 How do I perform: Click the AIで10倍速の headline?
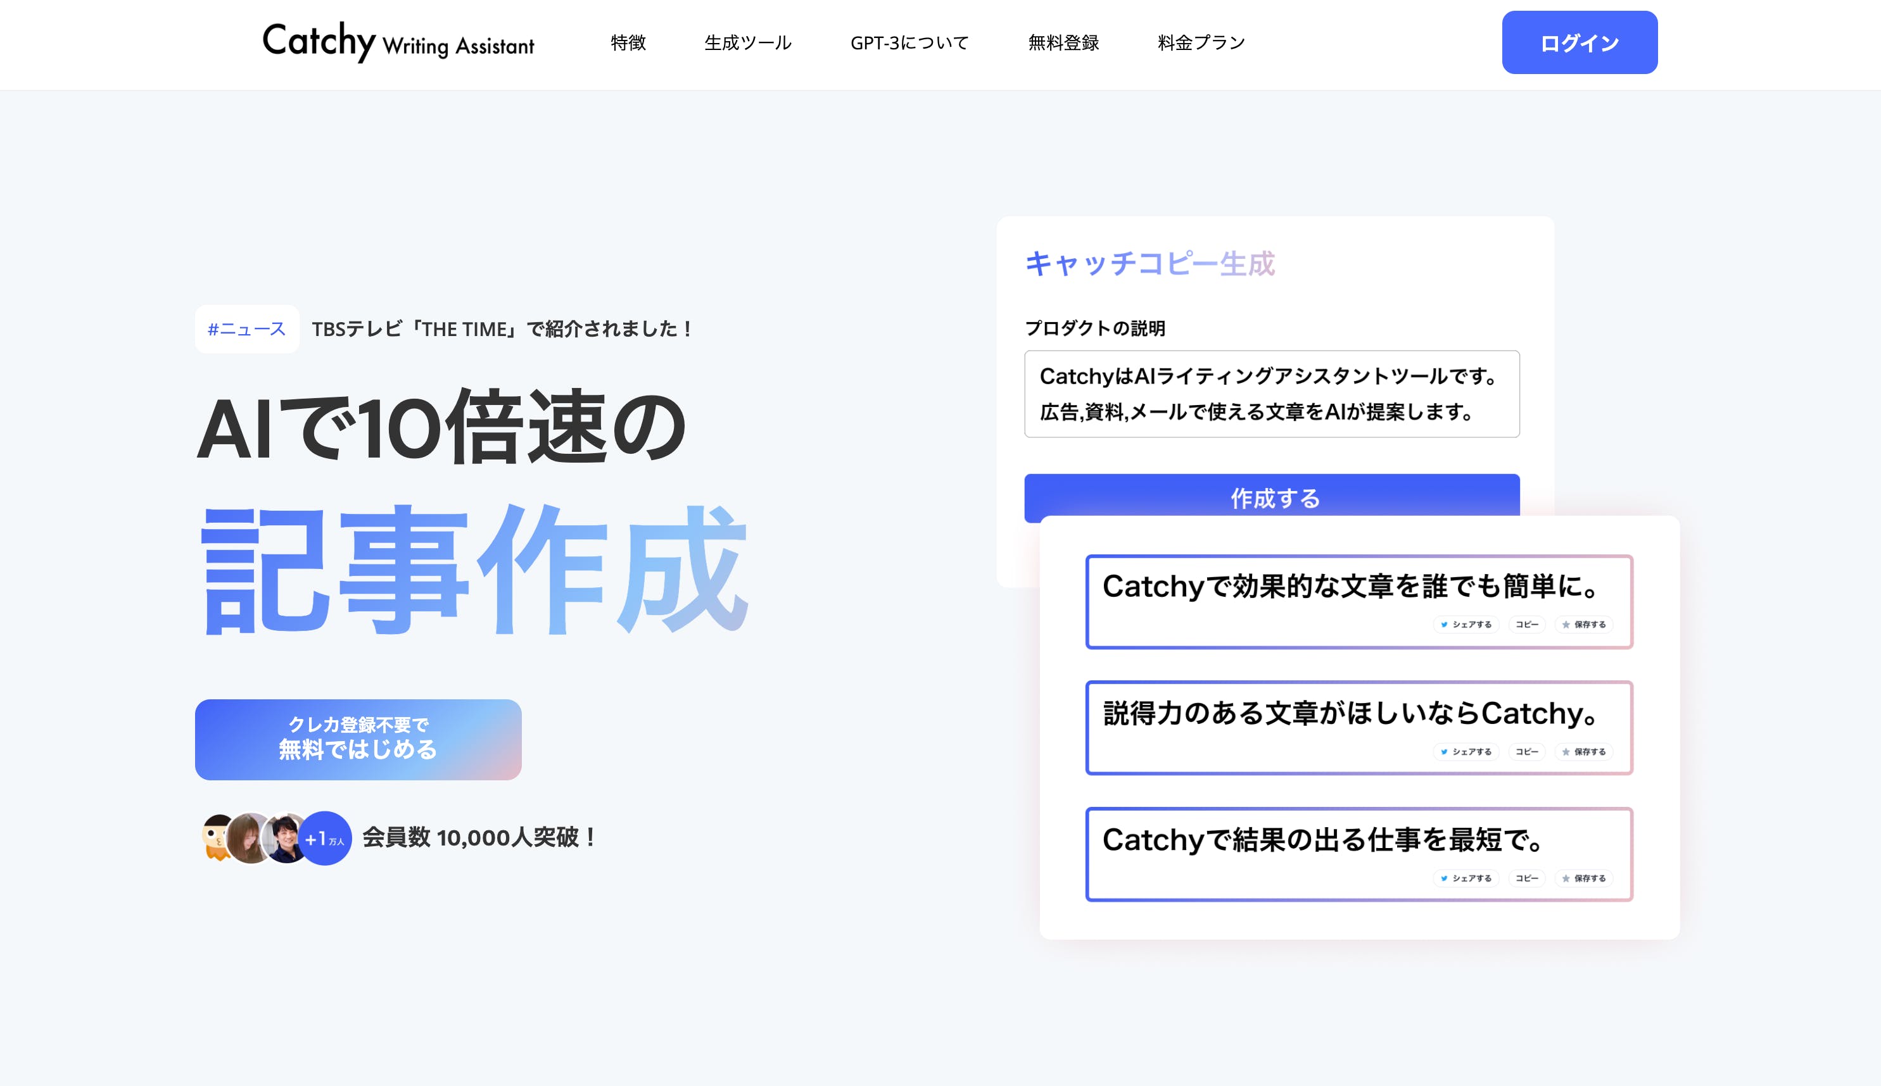click(x=441, y=427)
